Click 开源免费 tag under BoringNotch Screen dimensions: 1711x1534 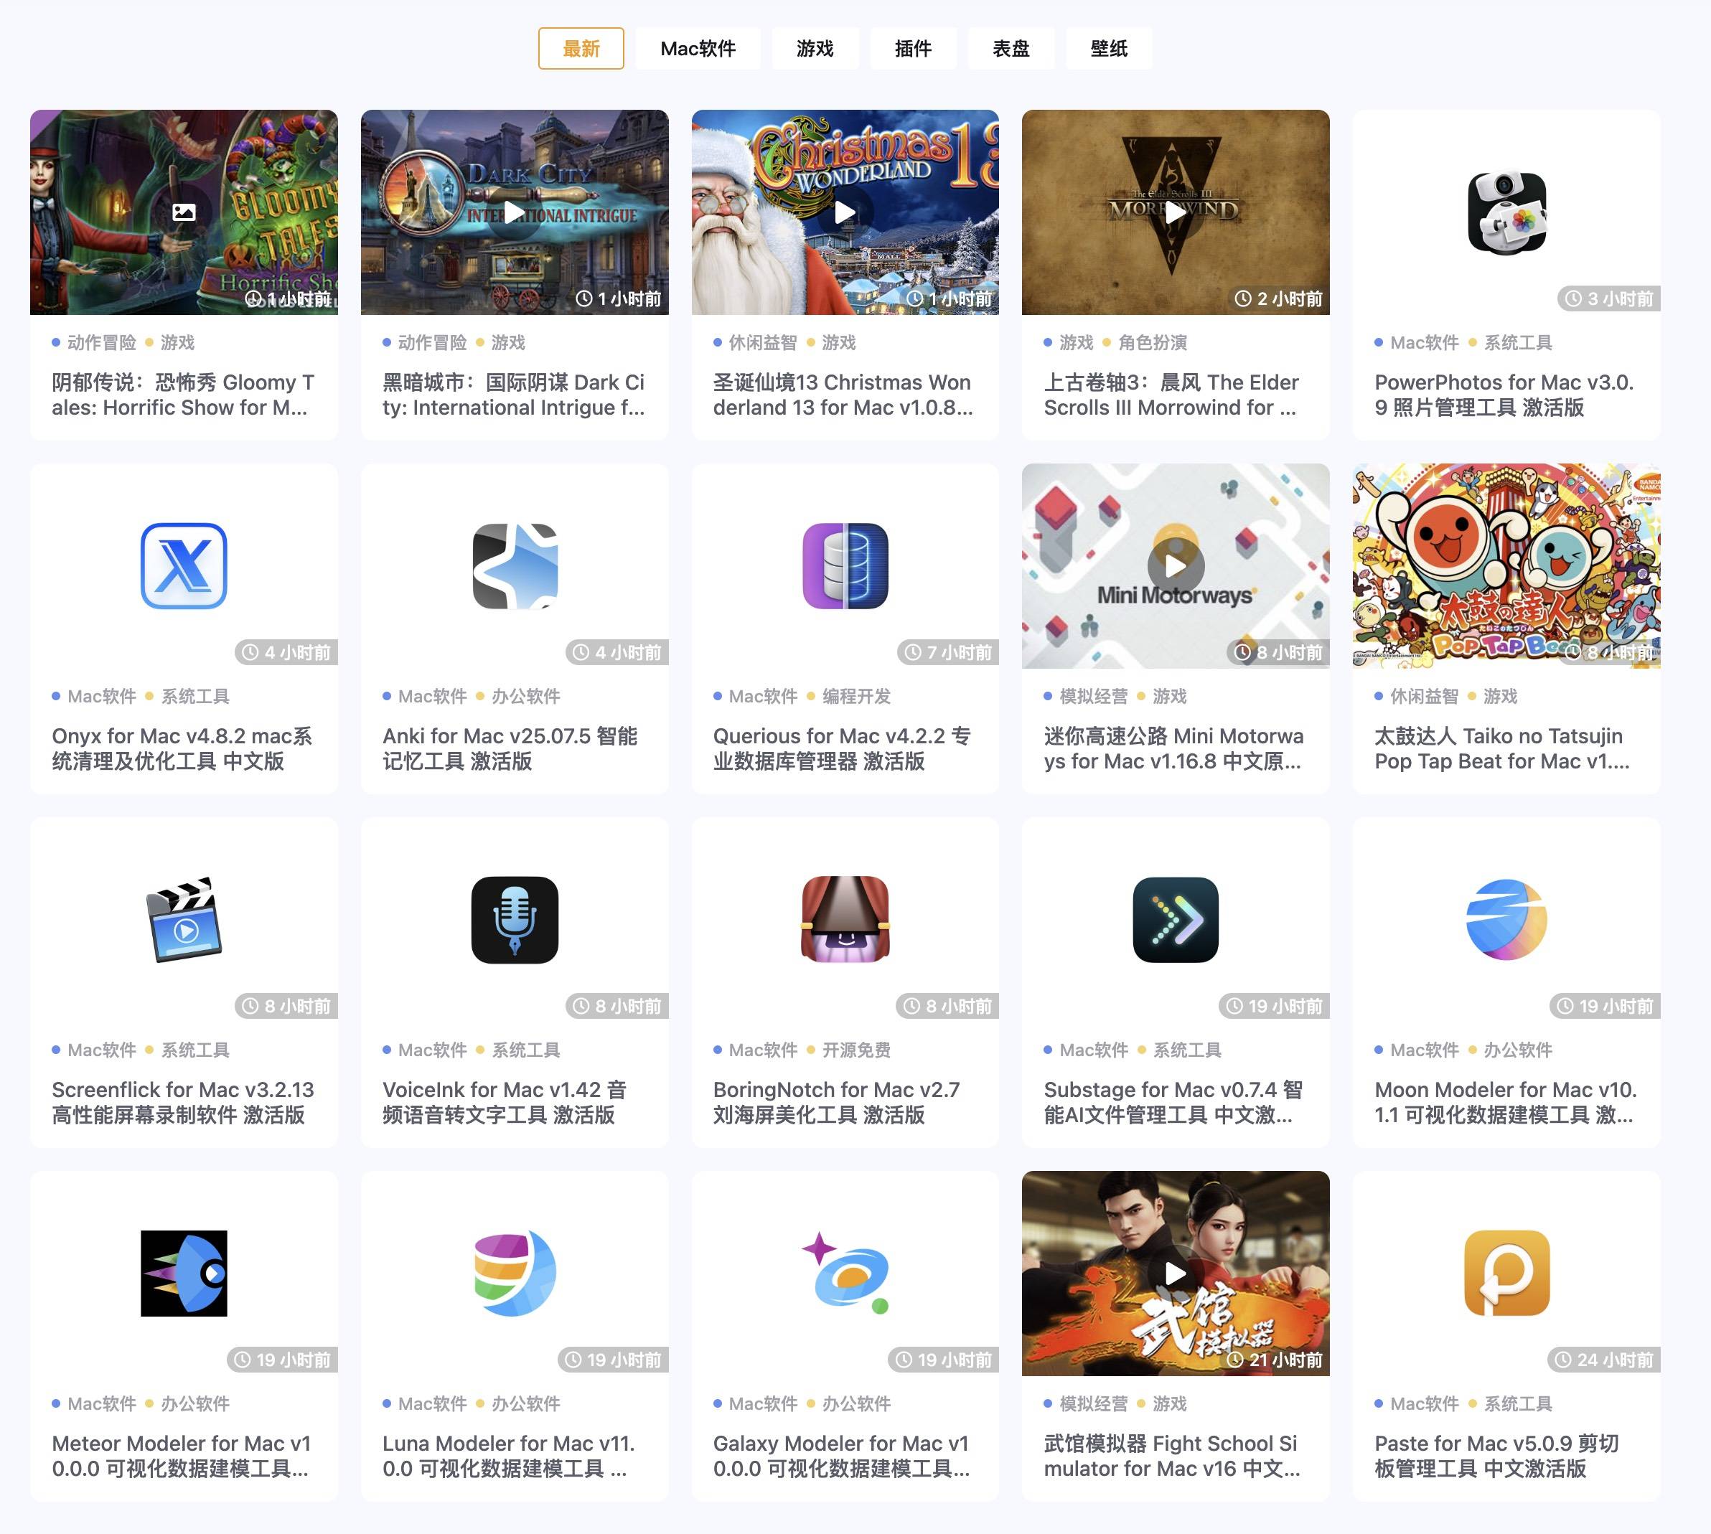857,1050
